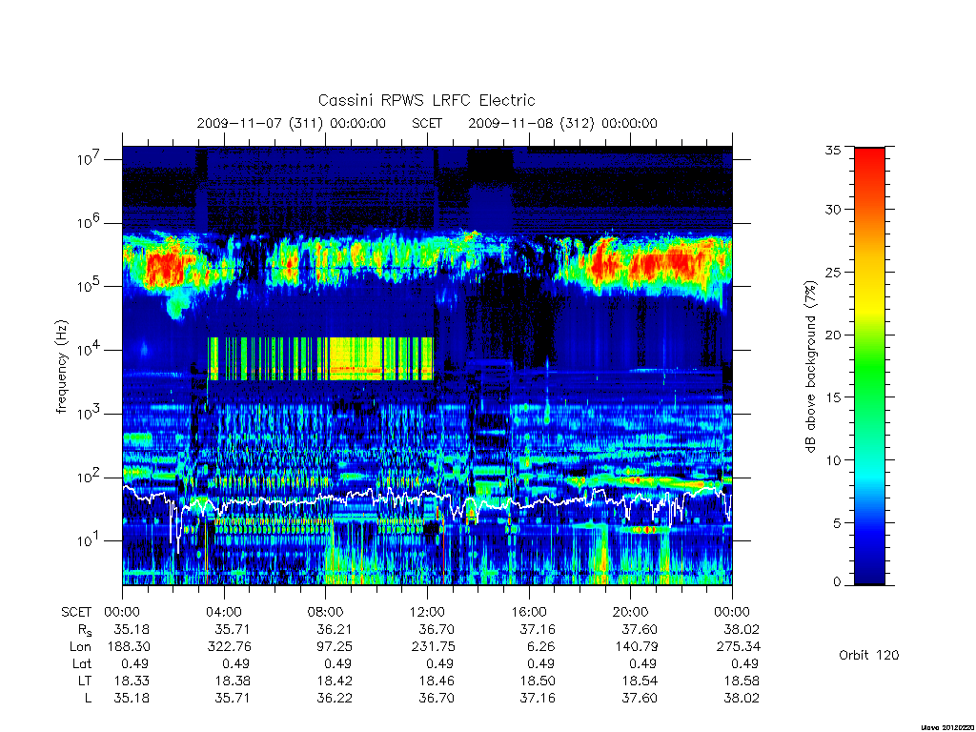Click Lon value "140.79"
The width and height of the screenshot is (976, 732).
(637, 647)
